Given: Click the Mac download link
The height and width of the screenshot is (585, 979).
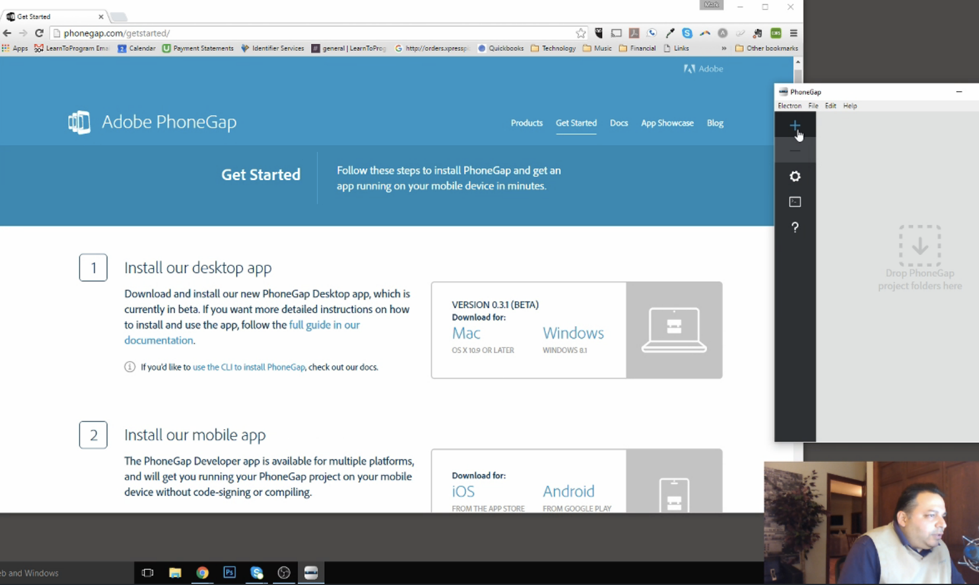Looking at the screenshot, I should tap(466, 333).
